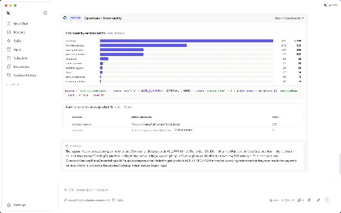
Task: Click the vertical scrollbar on right edge
Action: pos(339,164)
